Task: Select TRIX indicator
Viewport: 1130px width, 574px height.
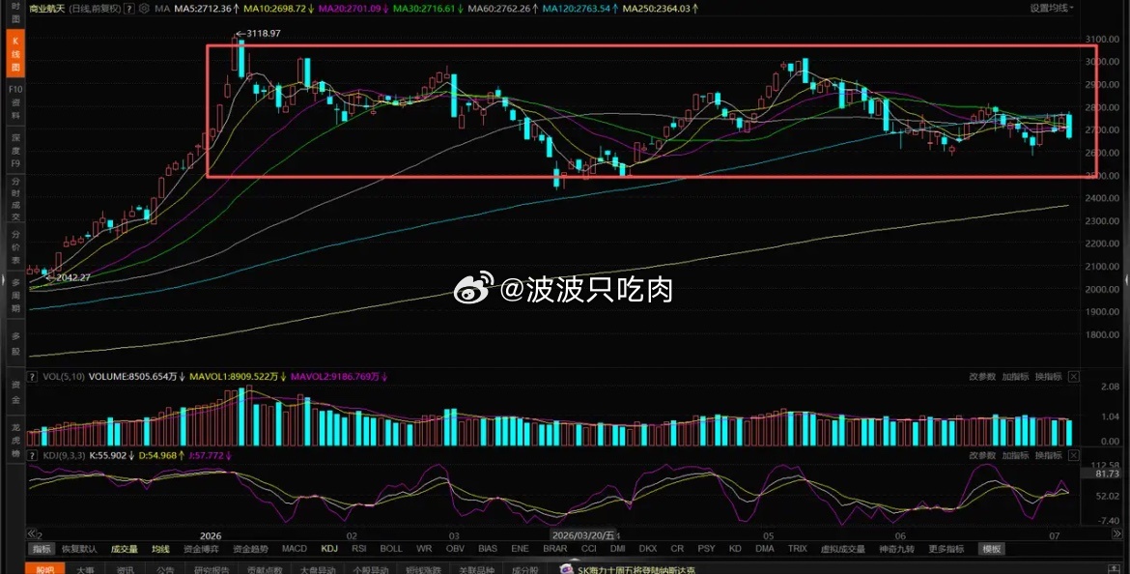Action: tap(797, 549)
